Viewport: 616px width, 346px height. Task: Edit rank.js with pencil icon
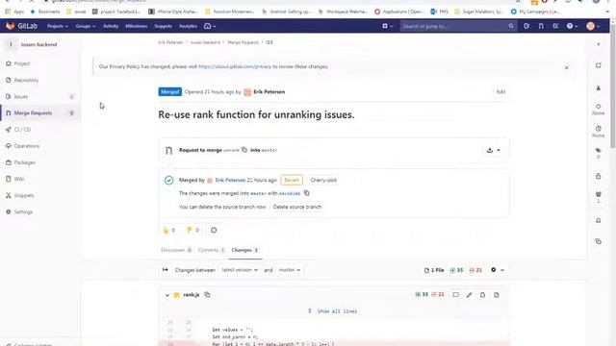pos(469,295)
